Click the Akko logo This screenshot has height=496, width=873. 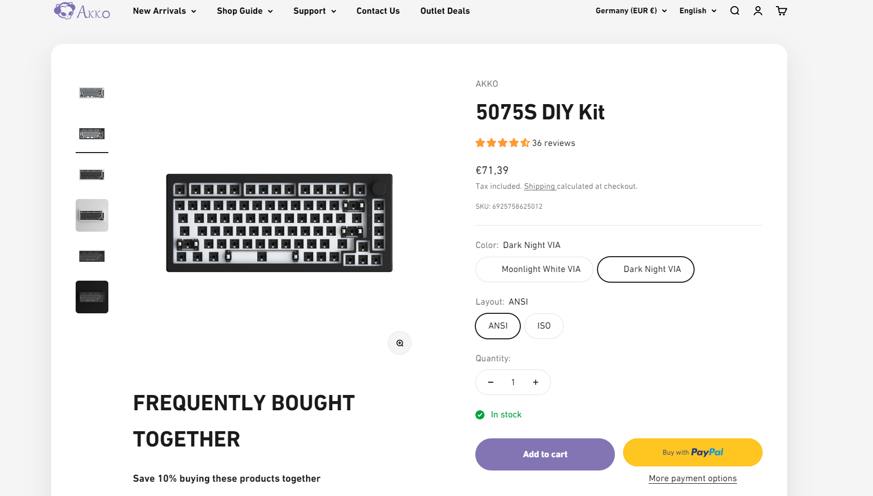point(82,11)
